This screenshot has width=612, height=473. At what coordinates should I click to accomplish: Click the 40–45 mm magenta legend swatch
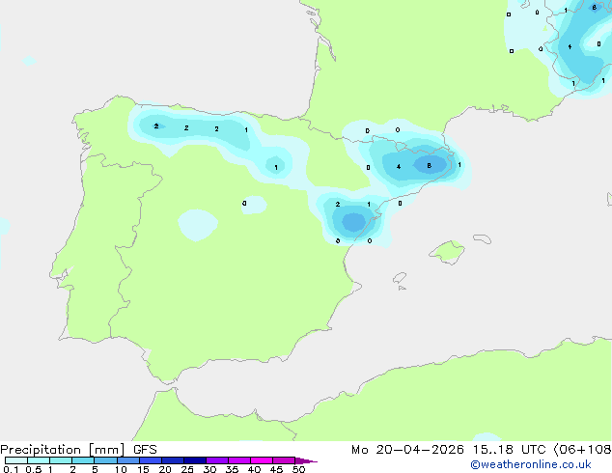262,460
